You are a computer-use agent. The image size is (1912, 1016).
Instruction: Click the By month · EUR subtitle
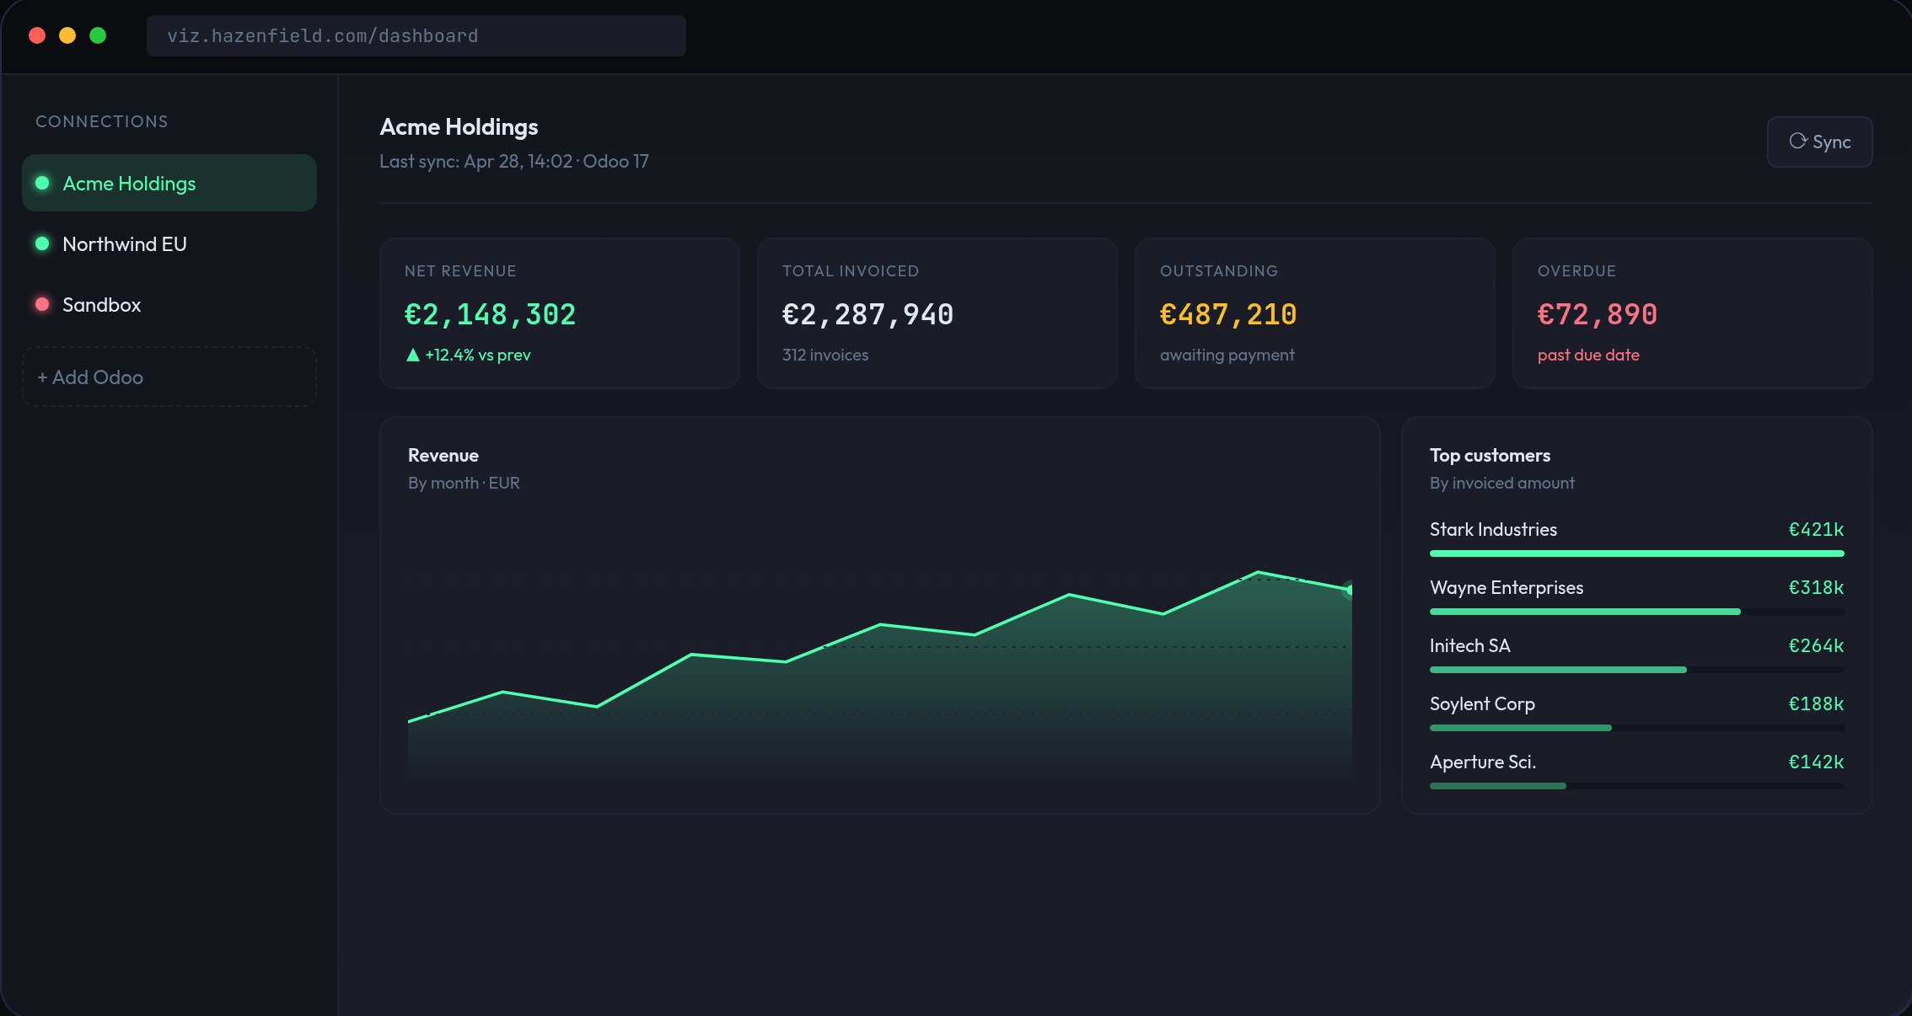point(464,483)
